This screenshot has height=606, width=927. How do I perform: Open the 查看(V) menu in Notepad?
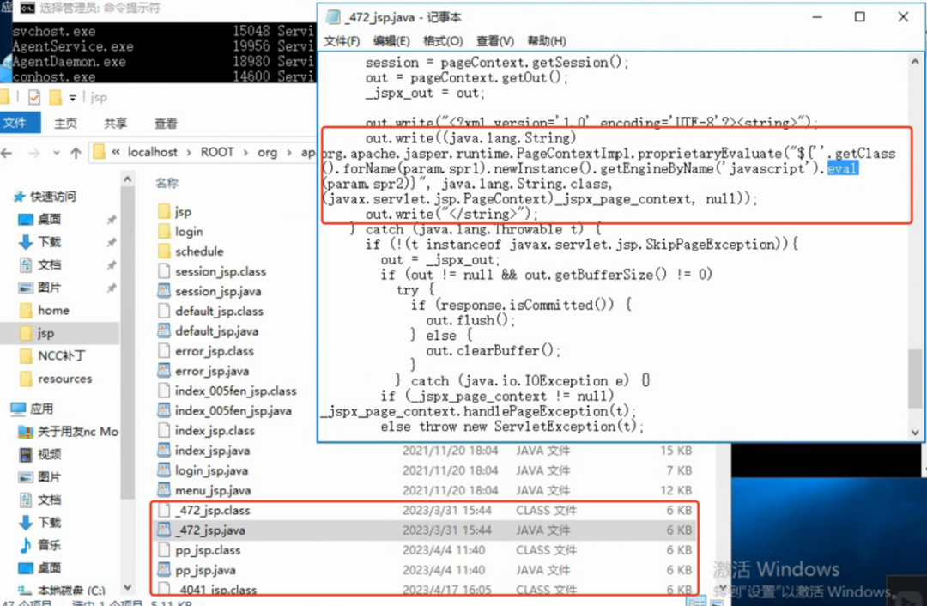click(494, 41)
